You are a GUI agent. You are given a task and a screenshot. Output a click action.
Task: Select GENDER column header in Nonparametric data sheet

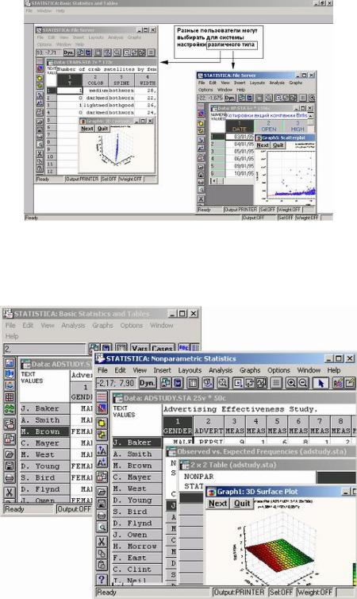(x=178, y=426)
